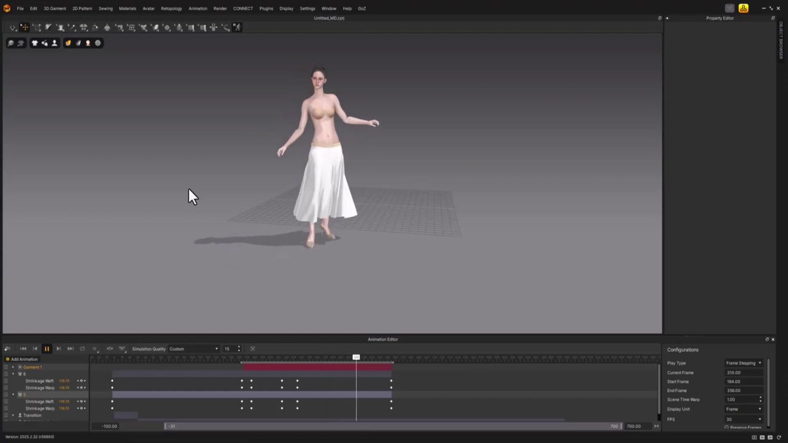788x443 pixels.
Task: Click the white t-shirt garment display icon
Action: (35, 43)
